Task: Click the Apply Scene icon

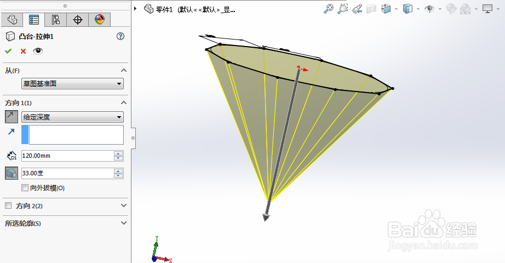Action: tap(465, 9)
